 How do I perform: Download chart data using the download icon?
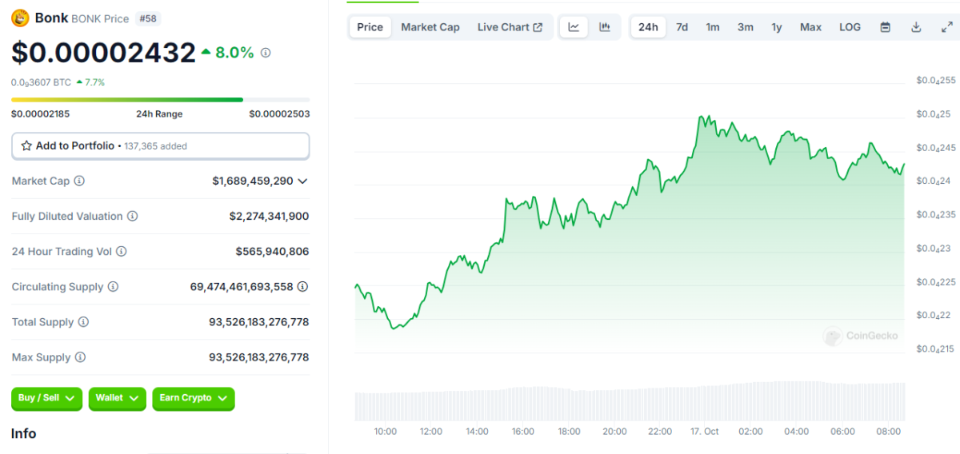pos(916,27)
